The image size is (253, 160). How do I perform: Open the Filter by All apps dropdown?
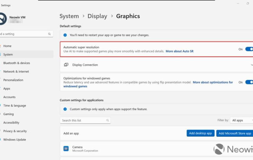point(241,120)
